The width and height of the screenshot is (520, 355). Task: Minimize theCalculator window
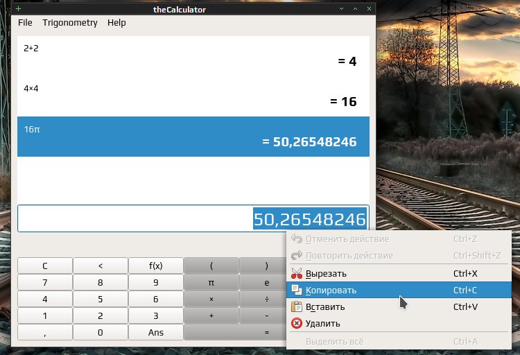click(341, 8)
